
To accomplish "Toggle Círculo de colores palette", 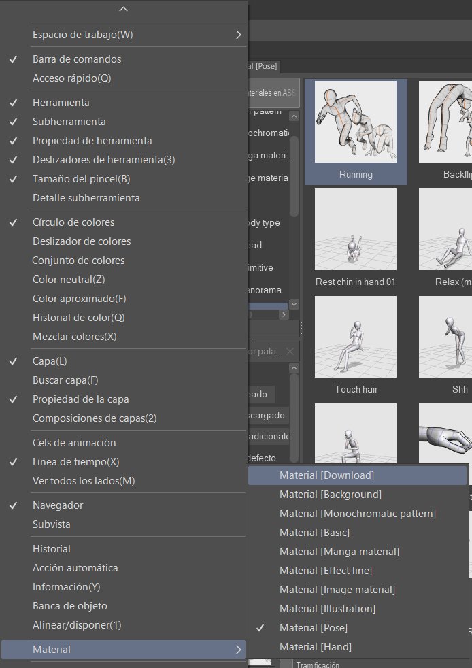I will click(124, 222).
